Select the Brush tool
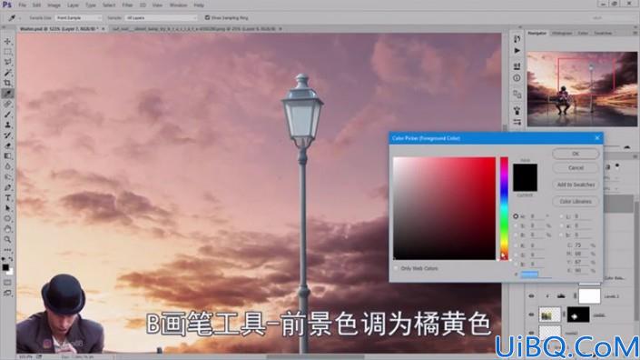The image size is (640, 360). tap(8, 115)
